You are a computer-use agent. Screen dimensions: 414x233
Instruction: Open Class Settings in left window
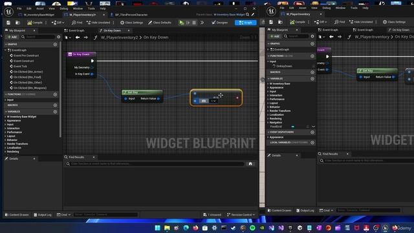tap(131, 23)
